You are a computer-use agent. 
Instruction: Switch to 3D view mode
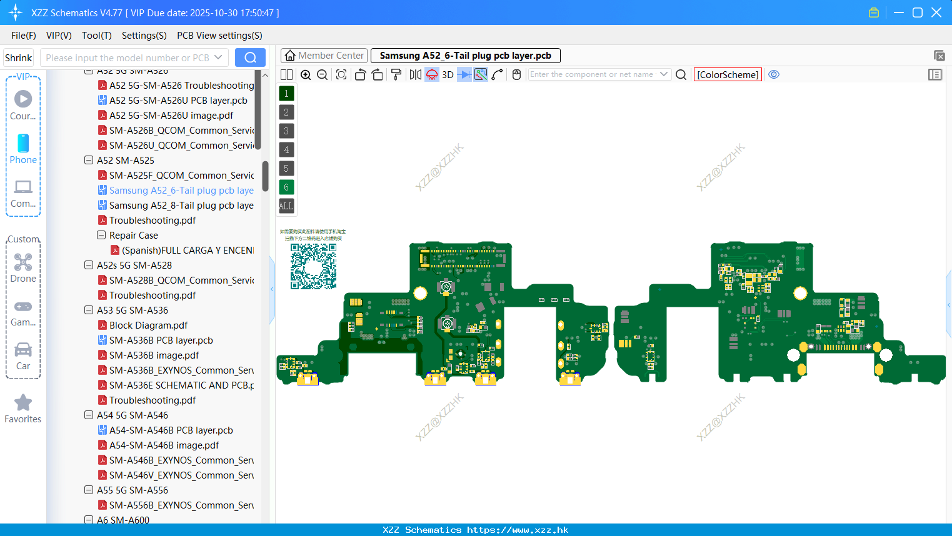tap(448, 74)
